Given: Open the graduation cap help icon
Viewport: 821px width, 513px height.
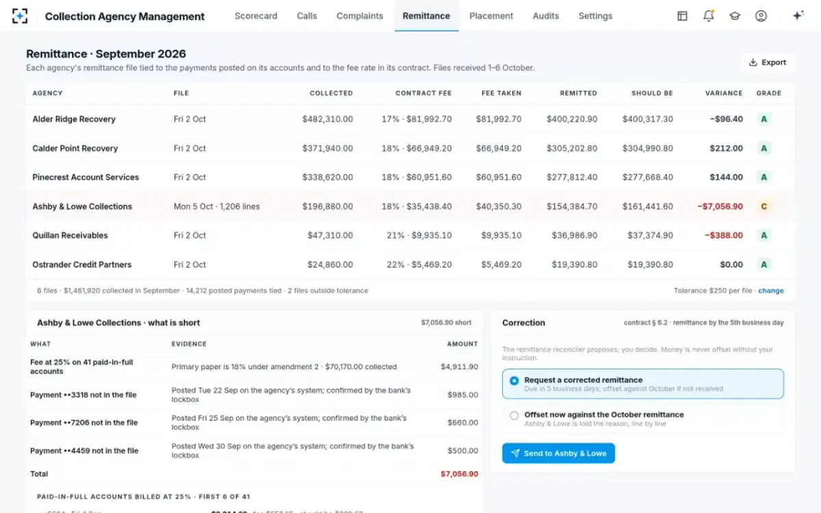Looking at the screenshot, I should coord(735,16).
